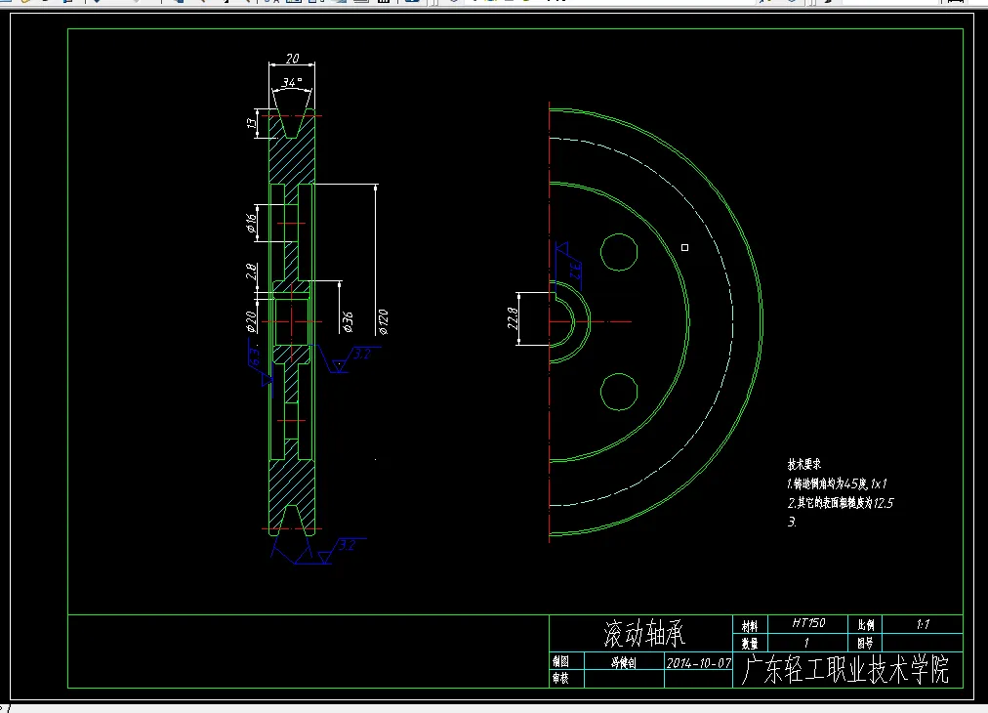988x713 pixels.
Task: Click the 比例 label cell
Action: [x=866, y=625]
